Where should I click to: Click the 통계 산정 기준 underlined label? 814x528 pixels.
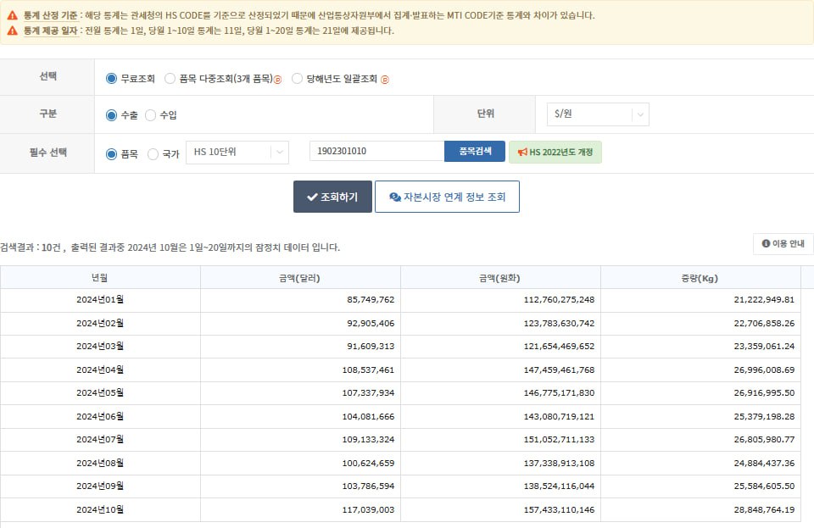tap(50, 15)
